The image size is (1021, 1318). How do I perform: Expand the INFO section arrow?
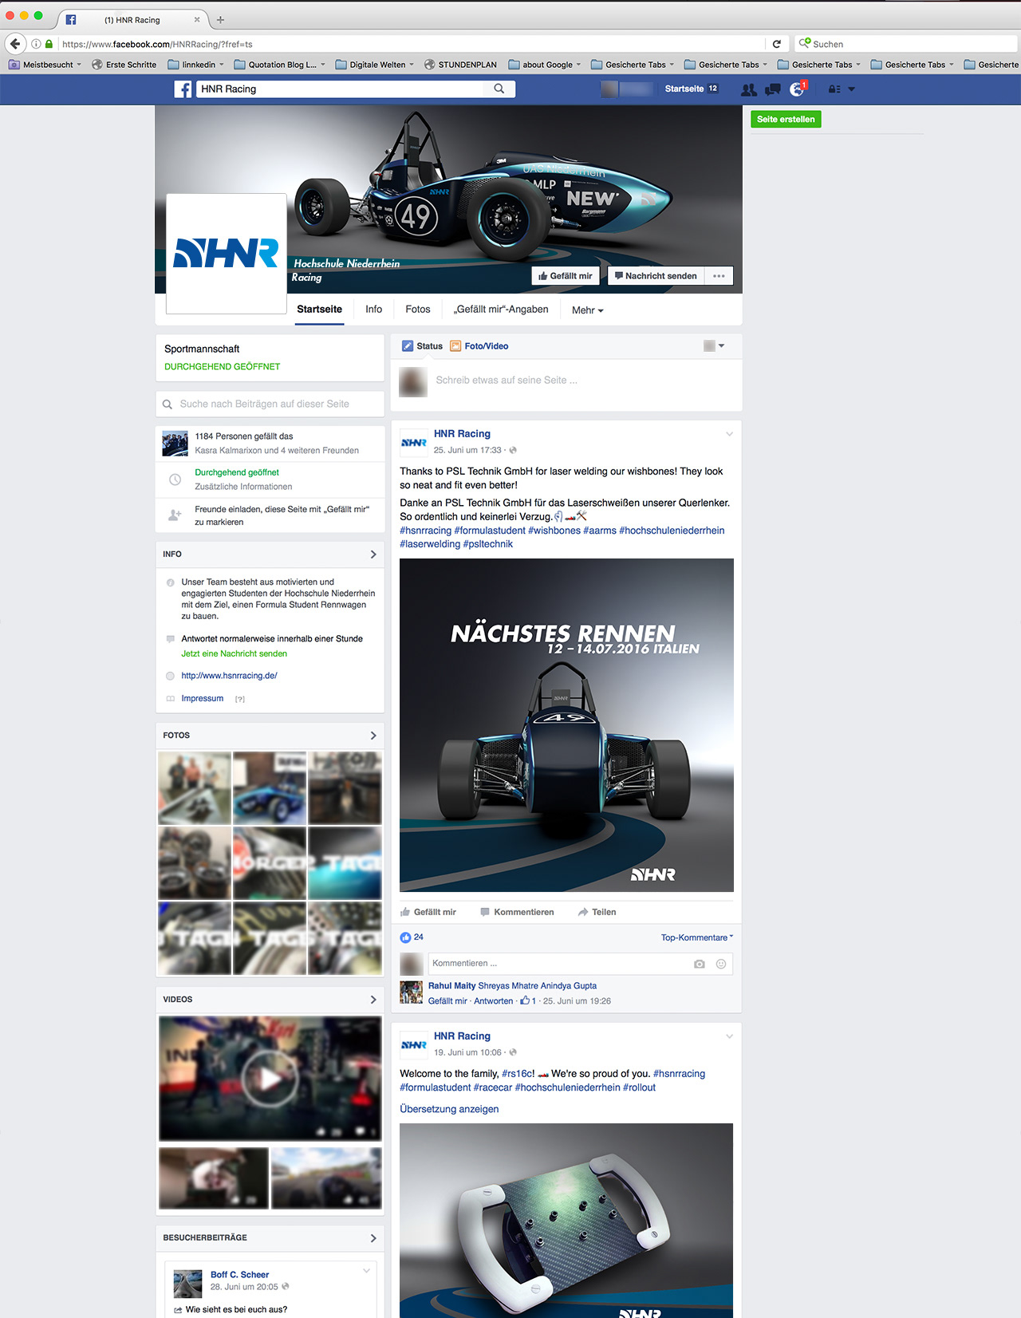click(x=373, y=554)
